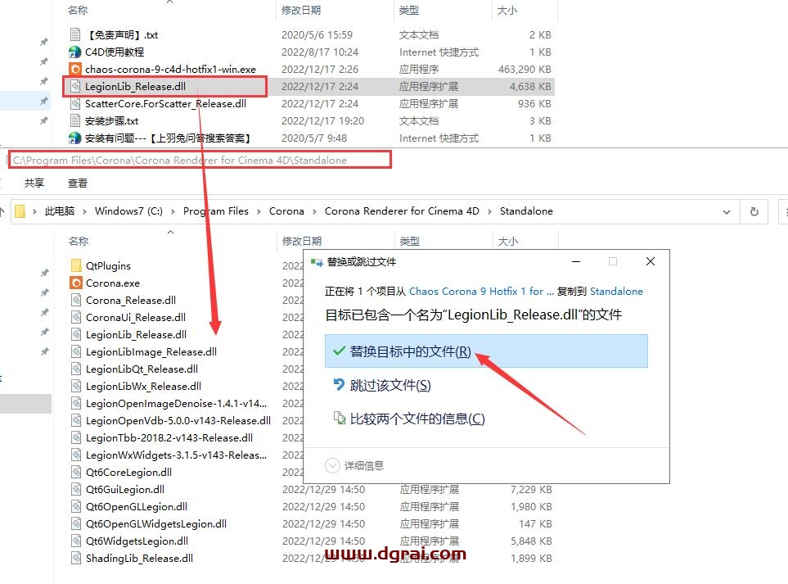Click the 安装步骤.txt text file icon

pyautogui.click(x=75, y=121)
